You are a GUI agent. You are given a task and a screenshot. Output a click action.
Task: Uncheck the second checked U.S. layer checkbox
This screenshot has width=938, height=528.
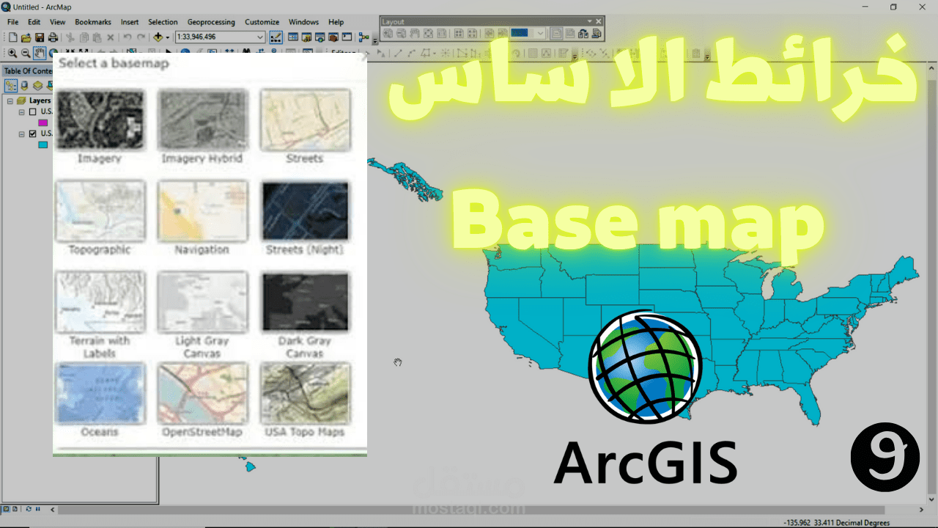tap(32, 133)
